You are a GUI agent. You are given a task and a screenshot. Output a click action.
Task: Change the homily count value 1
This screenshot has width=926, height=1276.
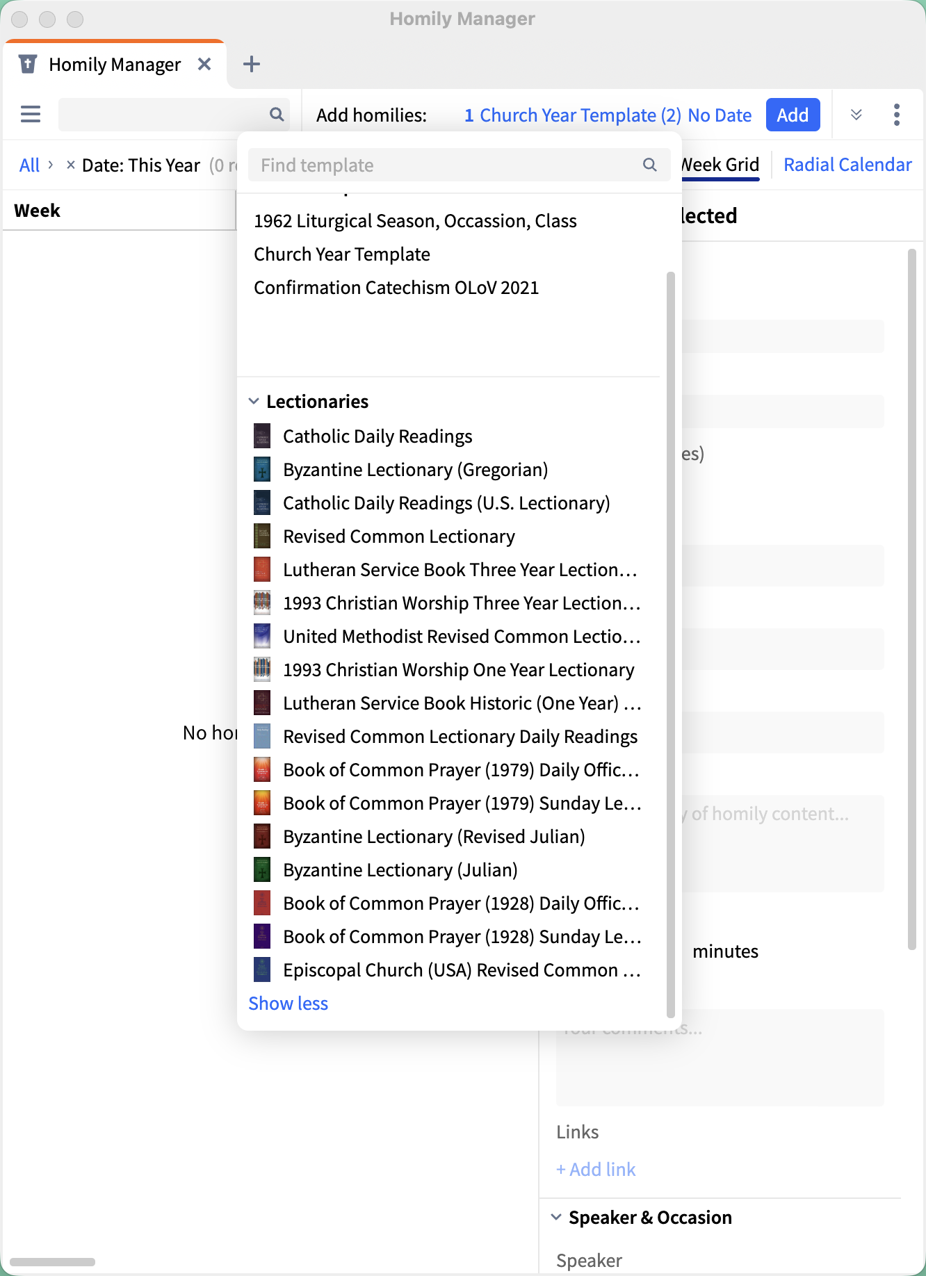pyautogui.click(x=469, y=115)
